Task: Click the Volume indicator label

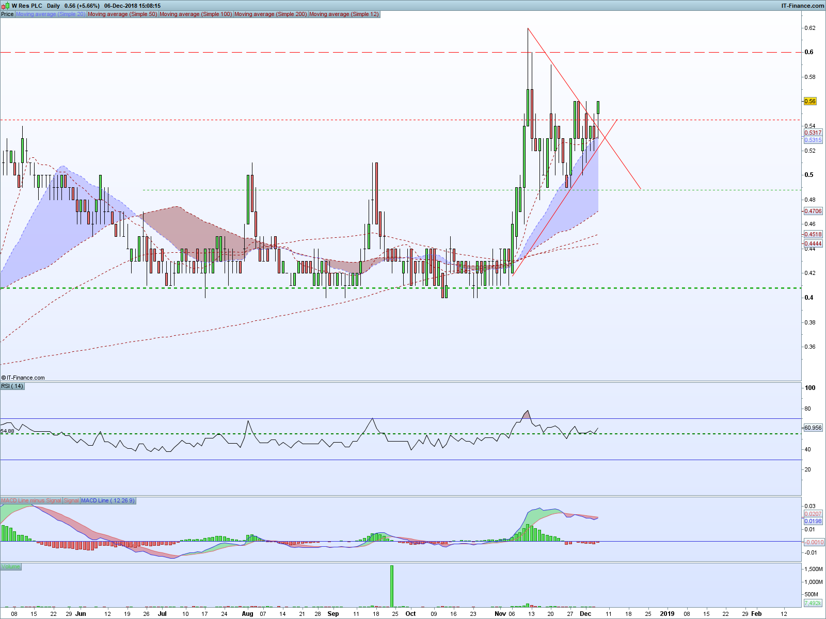Action: point(10,566)
